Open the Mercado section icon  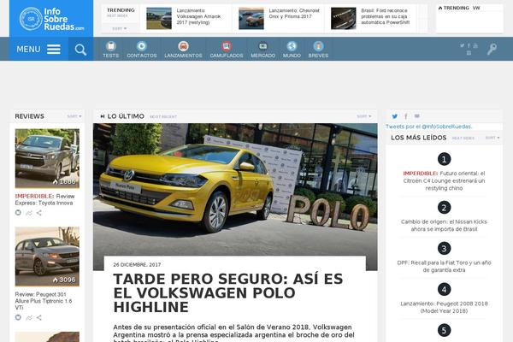[x=262, y=46]
